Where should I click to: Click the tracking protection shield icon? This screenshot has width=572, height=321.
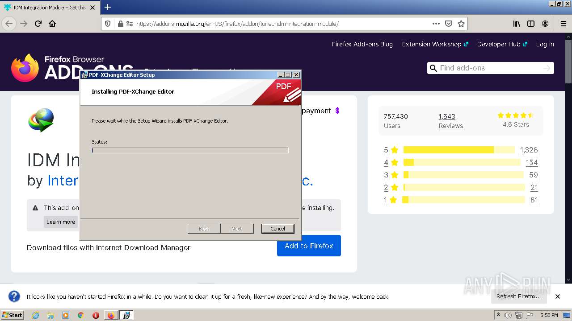point(108,24)
